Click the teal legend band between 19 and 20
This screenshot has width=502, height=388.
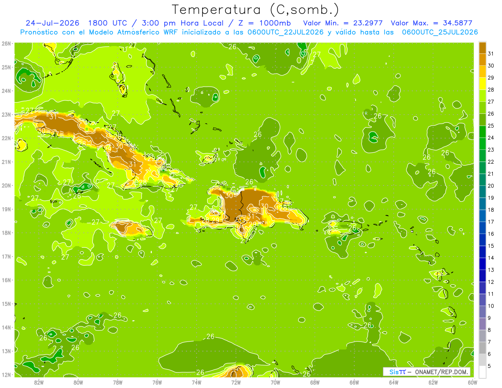[482, 192]
